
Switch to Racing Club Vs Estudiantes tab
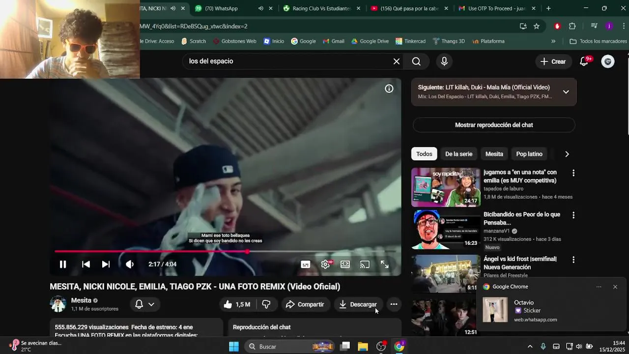[321, 8]
